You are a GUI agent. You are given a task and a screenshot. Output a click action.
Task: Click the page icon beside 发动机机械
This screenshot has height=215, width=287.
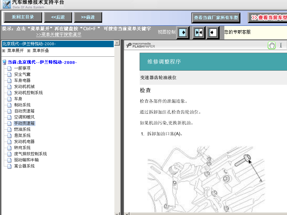(x=9, y=87)
